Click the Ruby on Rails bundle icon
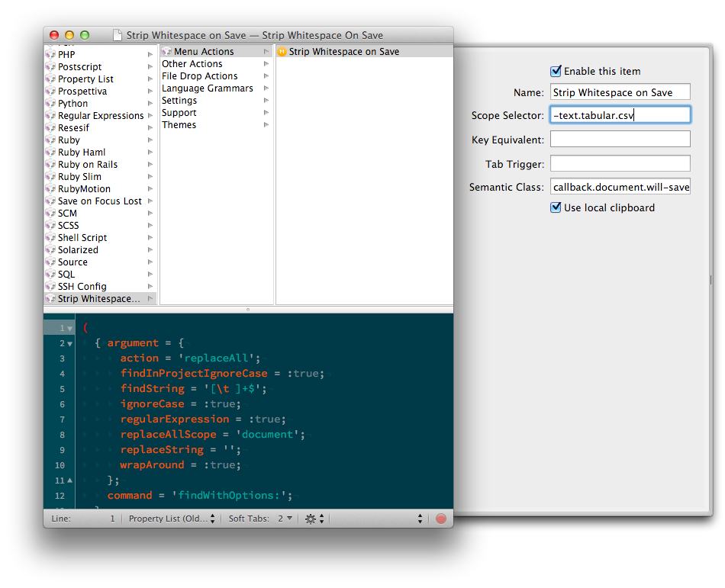Screen dimensions: 725x588 (50, 165)
